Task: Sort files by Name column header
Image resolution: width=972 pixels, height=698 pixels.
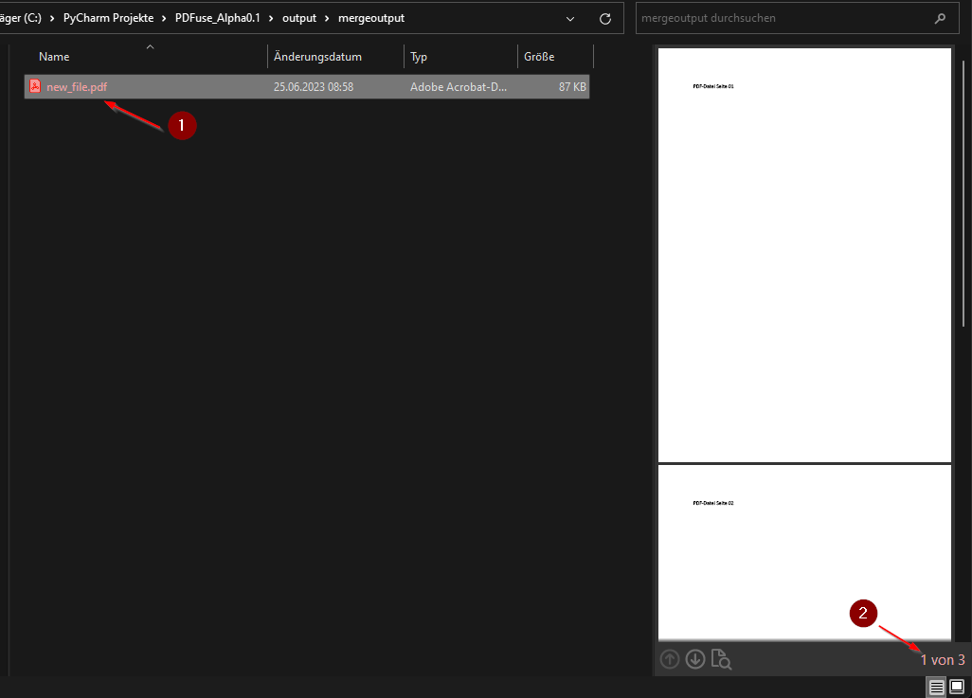Action: (54, 57)
